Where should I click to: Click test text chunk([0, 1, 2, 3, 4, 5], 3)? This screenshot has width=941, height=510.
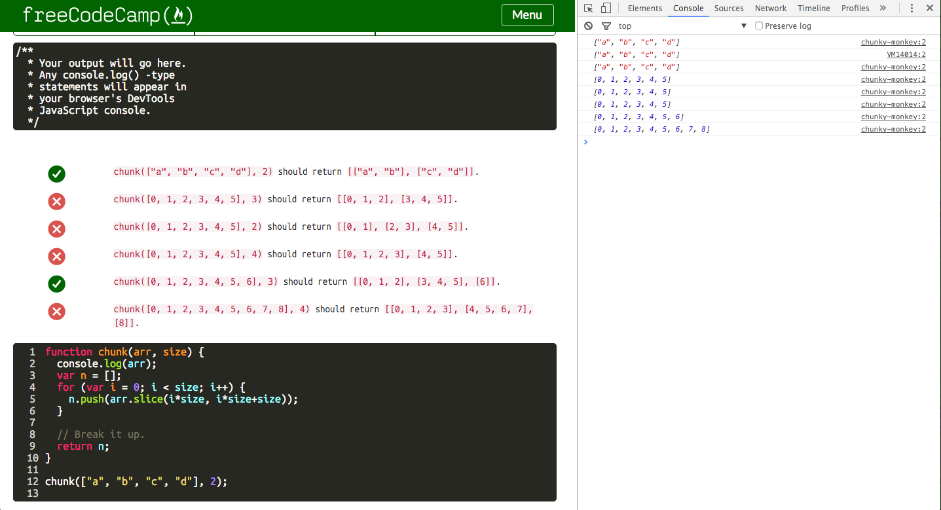click(x=187, y=199)
